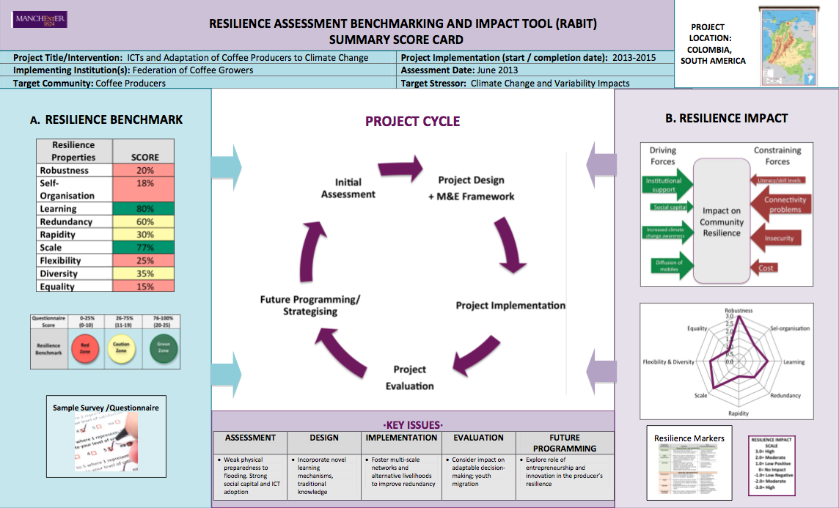Screen dimensions: 839x508
Task: Click the Constraining Forces label
Action: pos(777,155)
